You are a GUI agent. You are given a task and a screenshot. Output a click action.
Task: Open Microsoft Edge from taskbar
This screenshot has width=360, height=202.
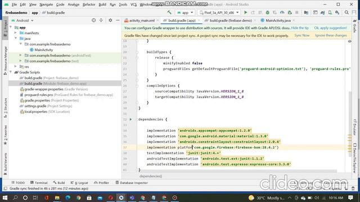[x=67, y=198]
